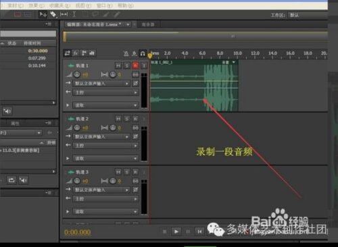Mute track 3 with the M button
338x247 pixels.
[x=118, y=172]
